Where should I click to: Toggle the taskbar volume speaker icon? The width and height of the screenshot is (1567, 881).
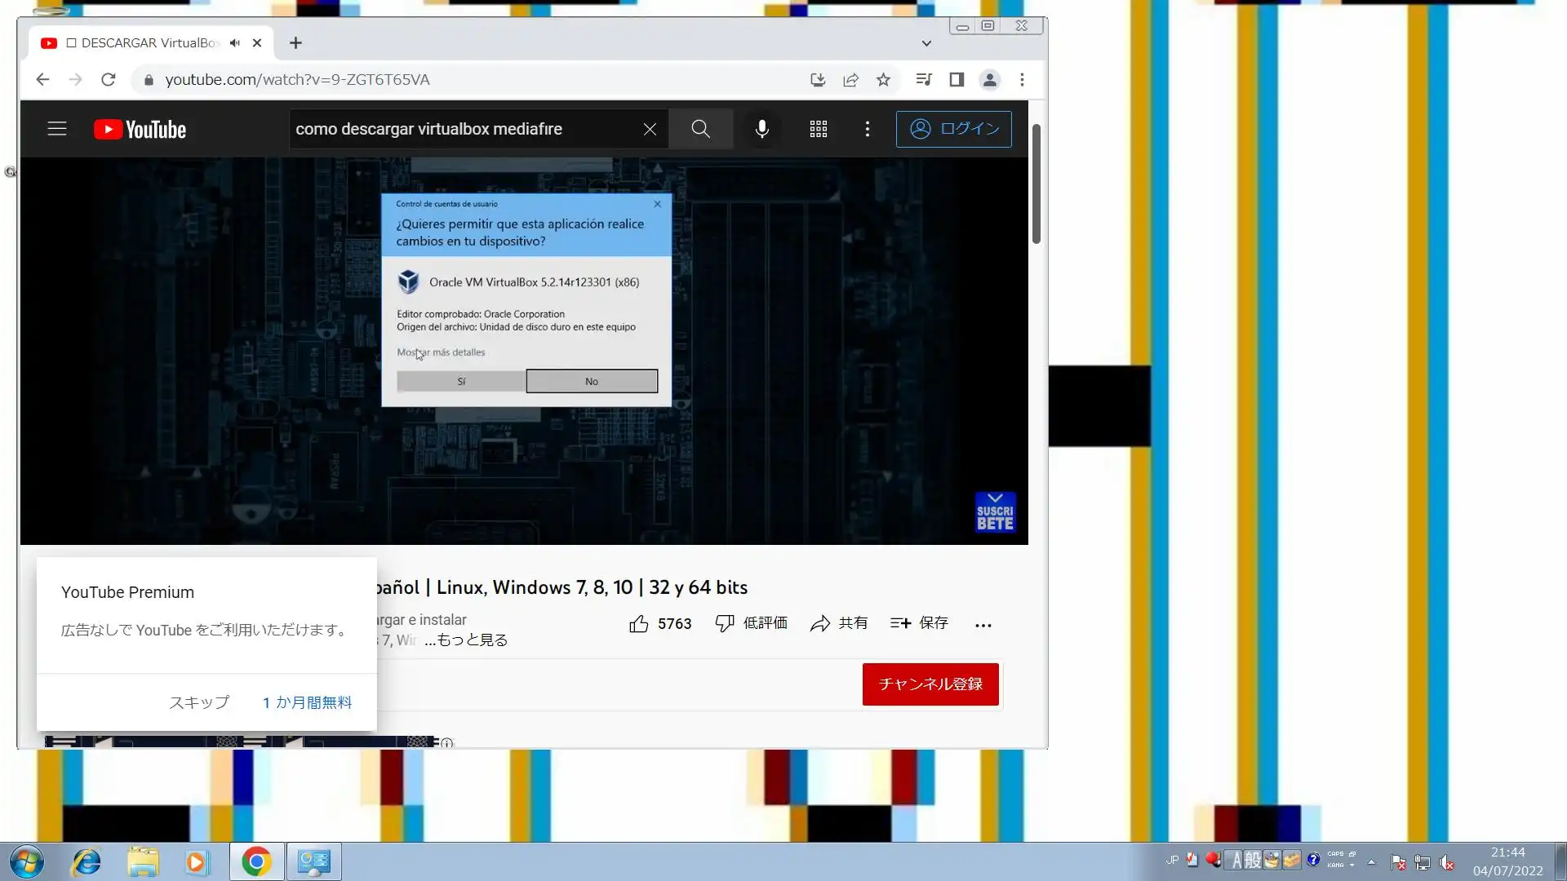tap(1447, 862)
